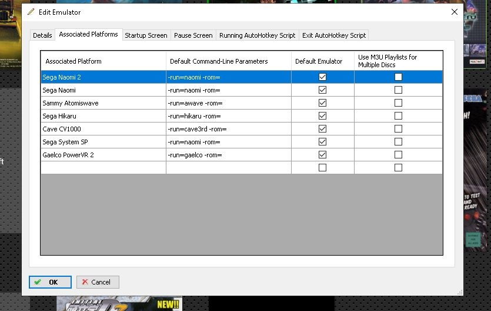The width and height of the screenshot is (491, 311).
Task: Select the Sega Hikaru platform cell
Action: click(x=103, y=116)
